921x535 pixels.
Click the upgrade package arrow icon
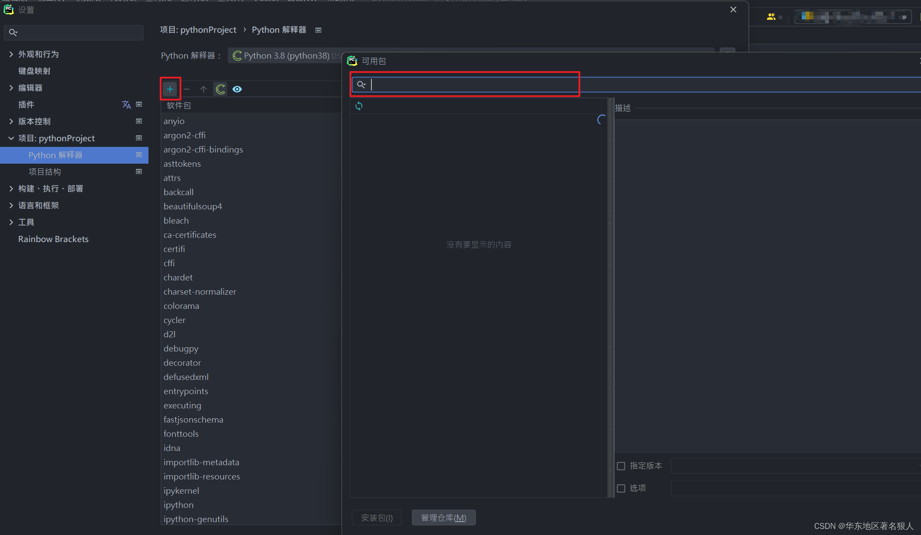(203, 89)
